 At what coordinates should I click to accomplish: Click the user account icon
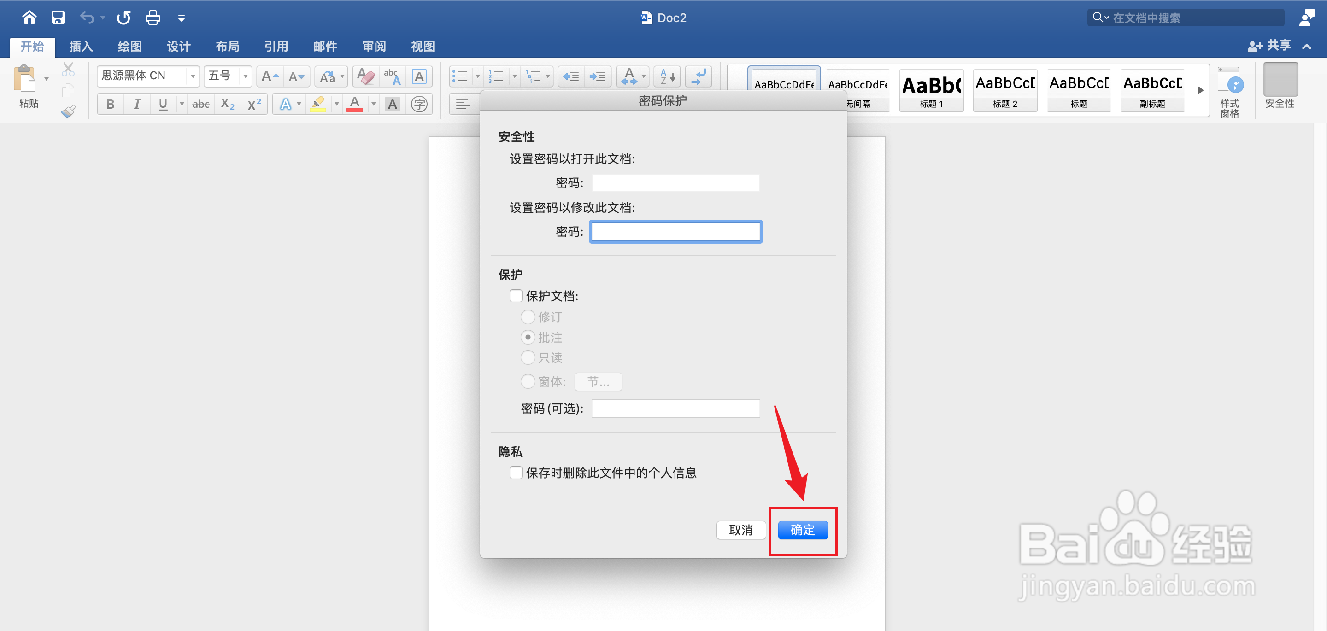(1308, 18)
